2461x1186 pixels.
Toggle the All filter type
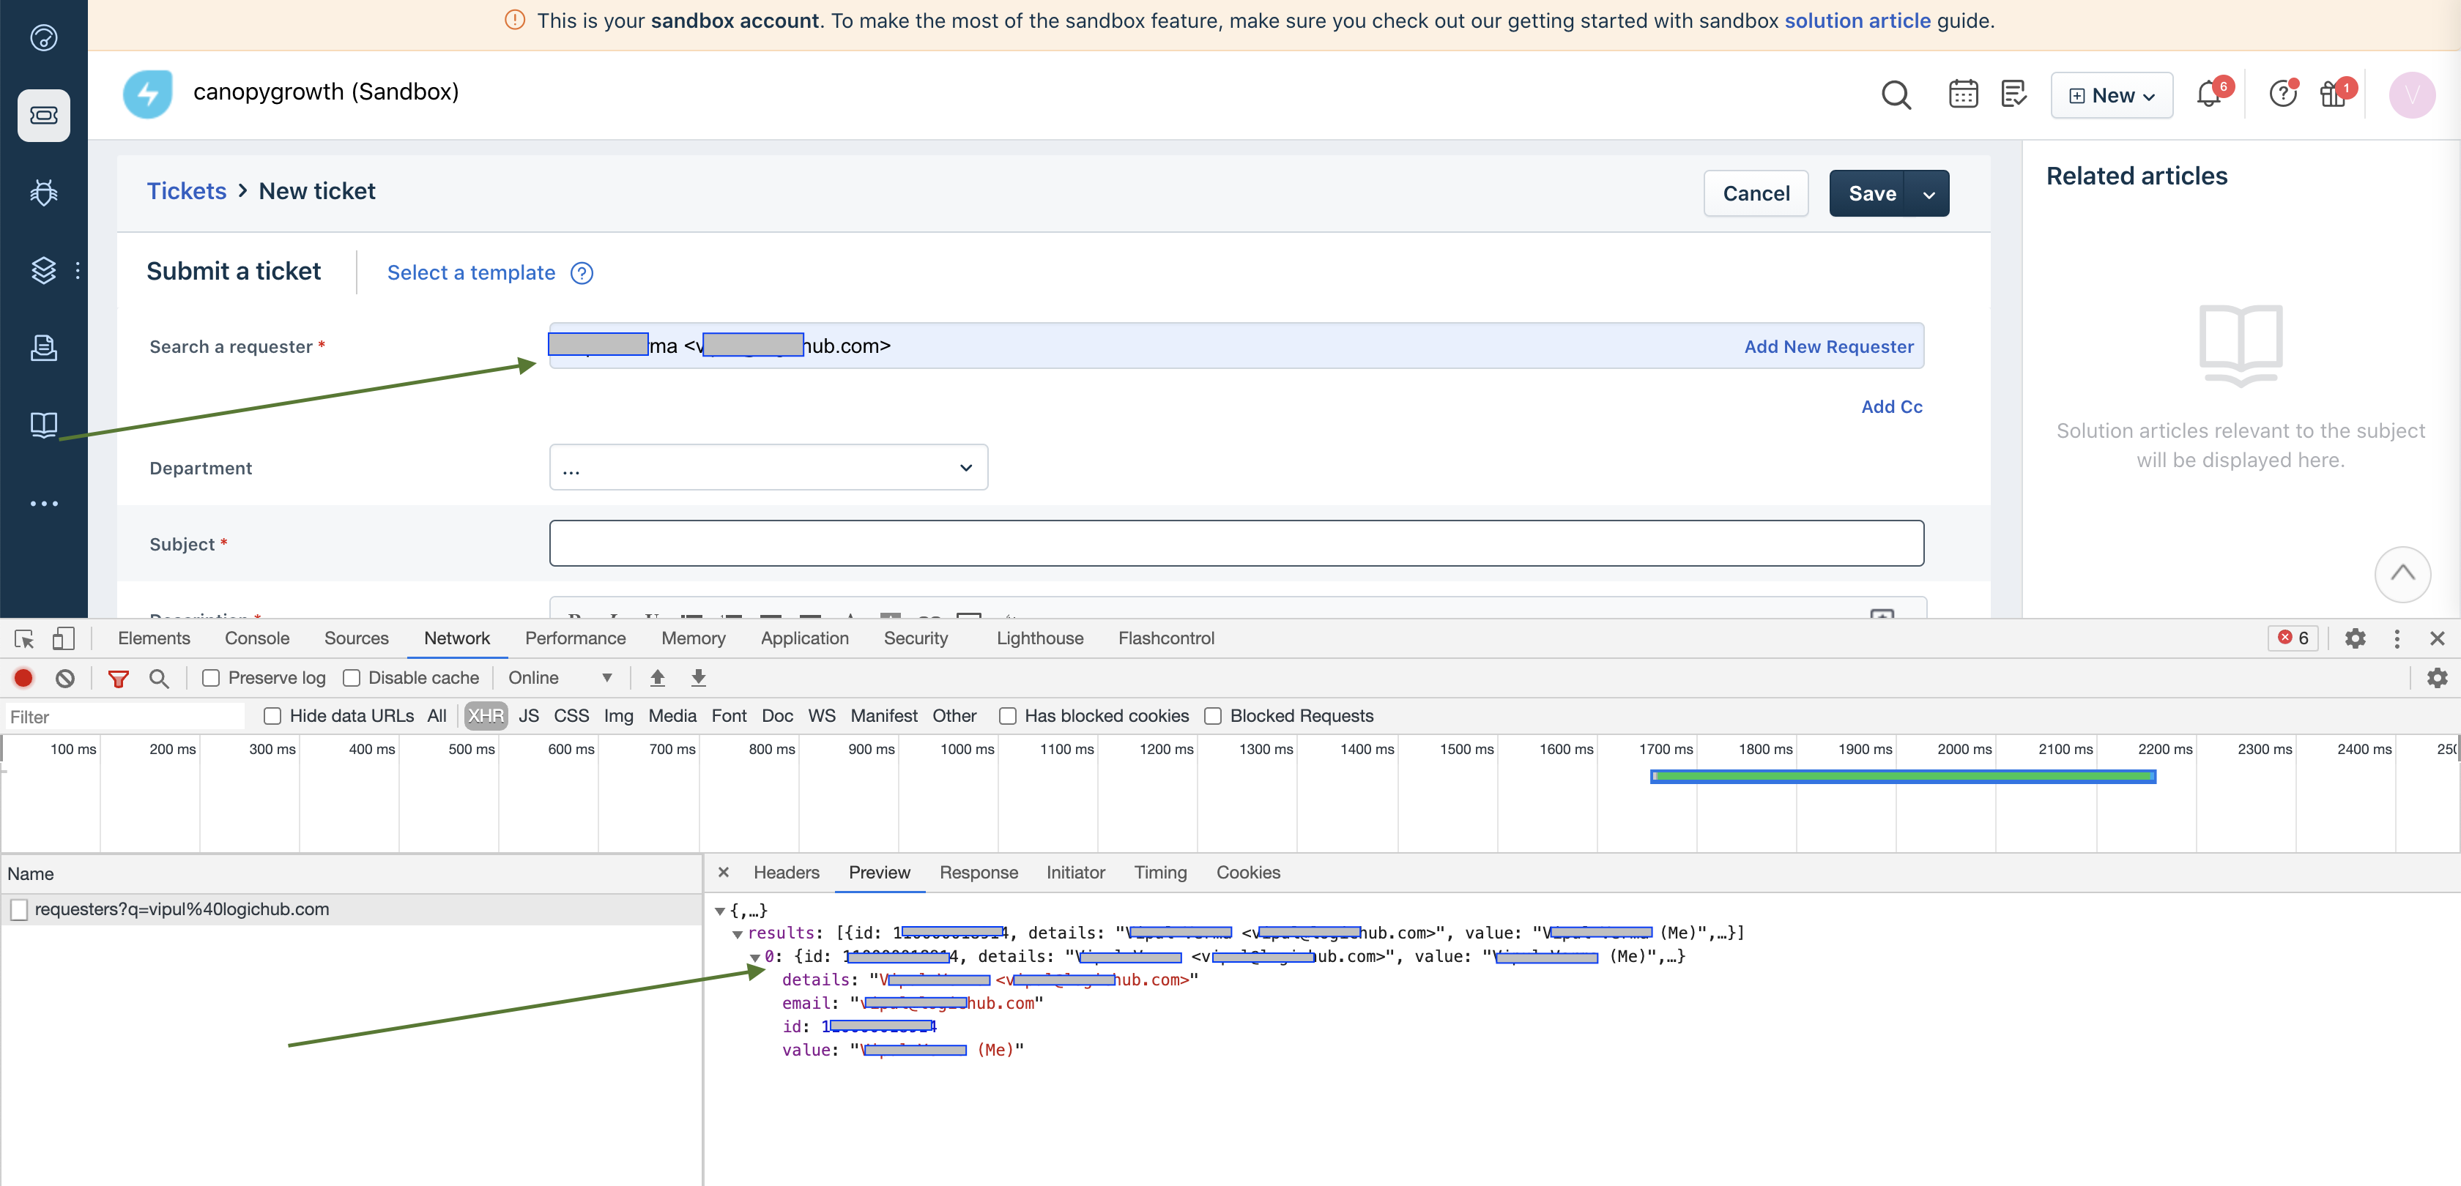437,716
